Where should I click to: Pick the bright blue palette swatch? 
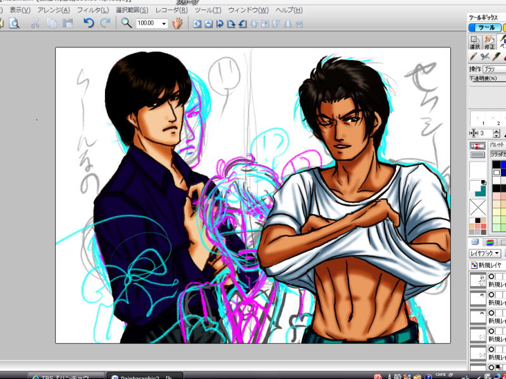503,165
